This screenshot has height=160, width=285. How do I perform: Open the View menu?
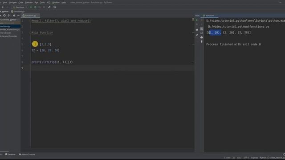pos(5,3)
